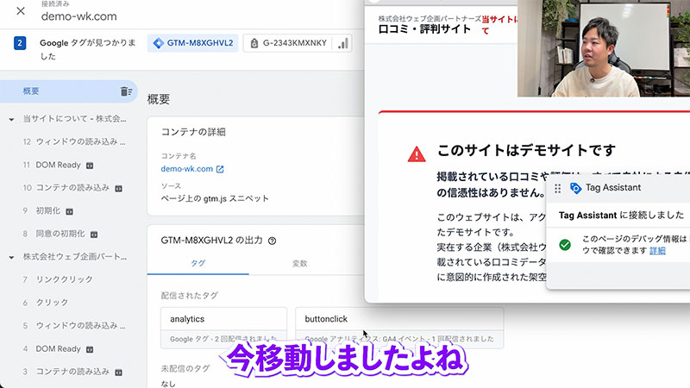The image size is (690, 388).
Task: Click the このサイトはデモサイトです heading
Action: [526, 150]
